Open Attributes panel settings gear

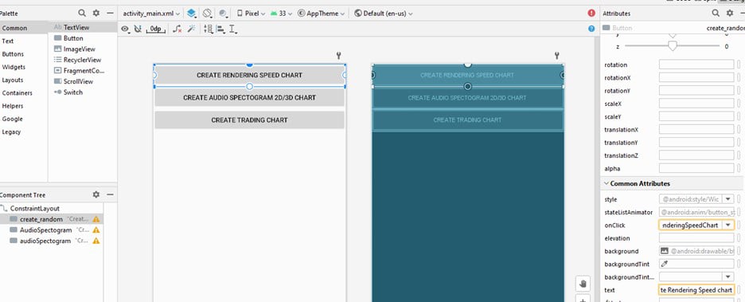pos(730,14)
